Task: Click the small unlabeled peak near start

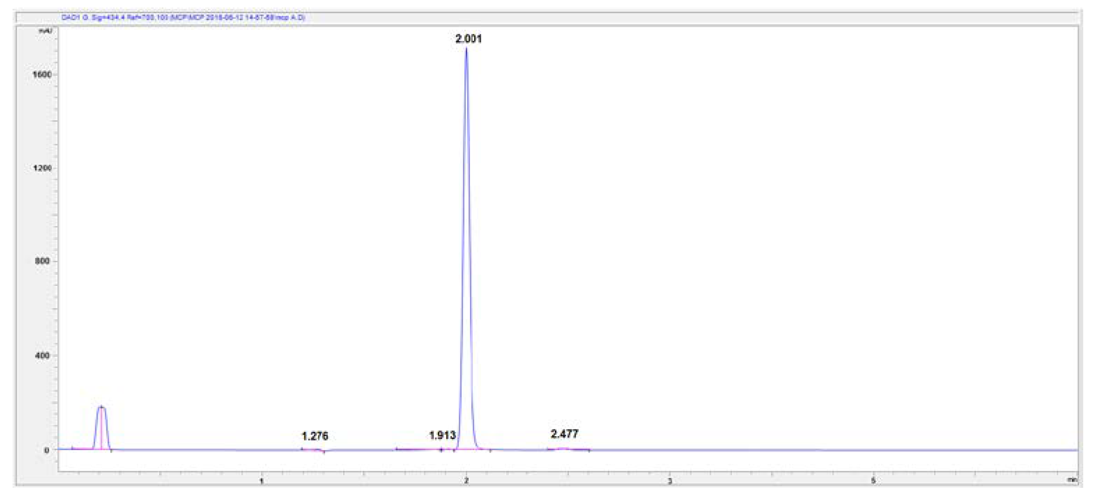Action: 101,408
